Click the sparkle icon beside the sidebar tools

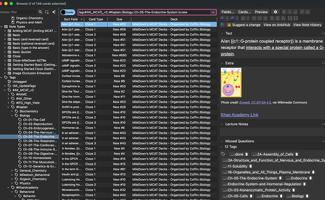click(54, 12)
